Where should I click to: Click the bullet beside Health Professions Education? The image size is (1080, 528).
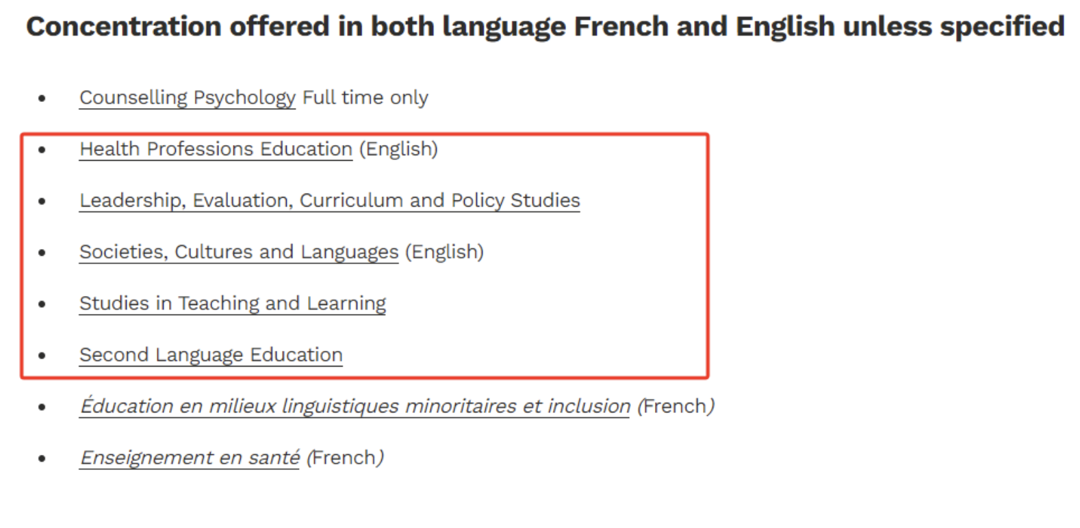point(42,150)
